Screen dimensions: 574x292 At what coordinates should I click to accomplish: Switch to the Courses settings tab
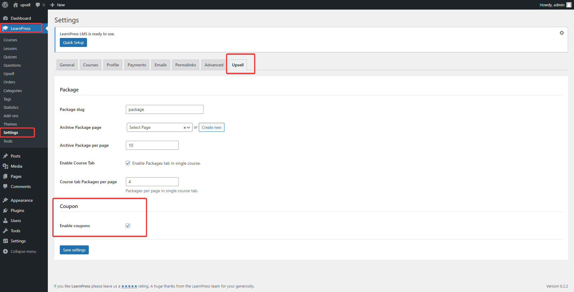click(x=91, y=65)
